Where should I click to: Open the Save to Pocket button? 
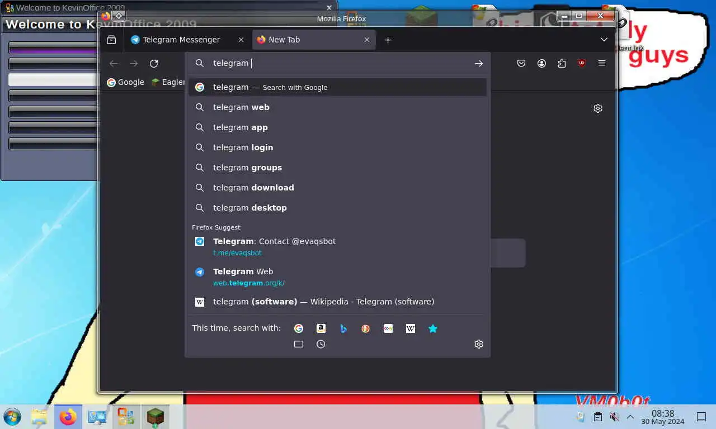tap(521, 64)
